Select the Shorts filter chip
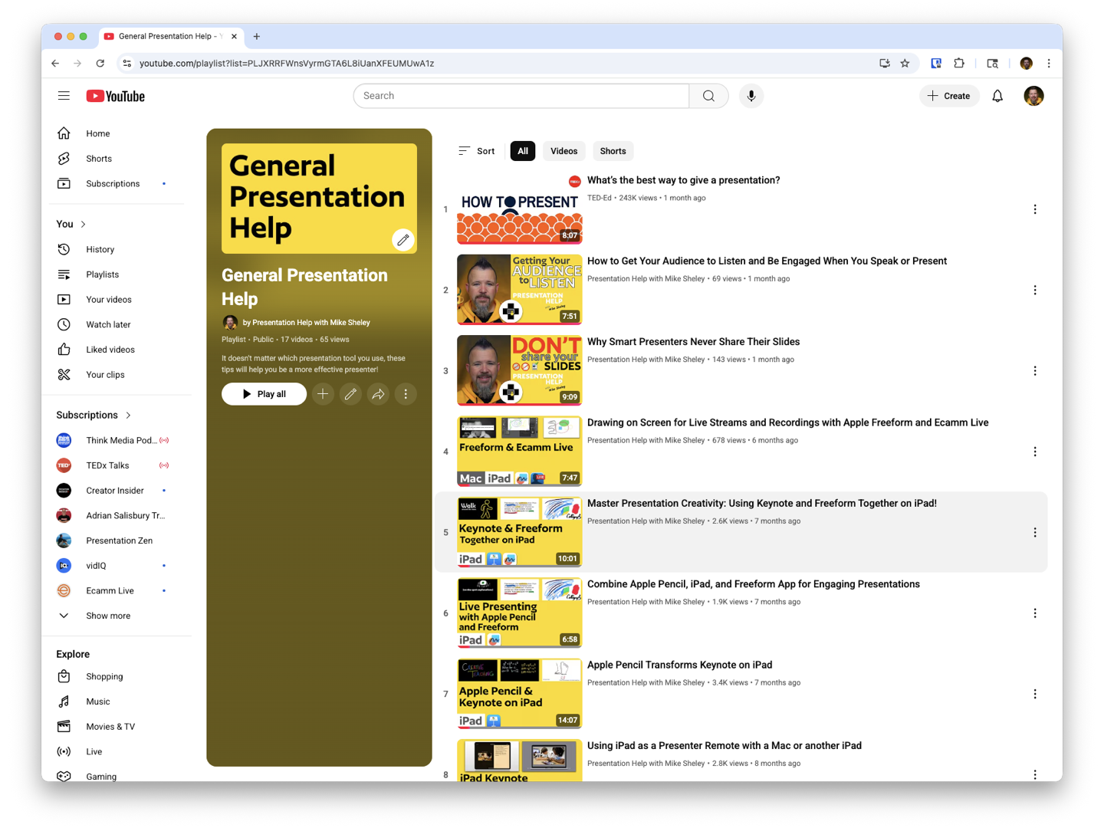The width and height of the screenshot is (1104, 828). click(613, 151)
